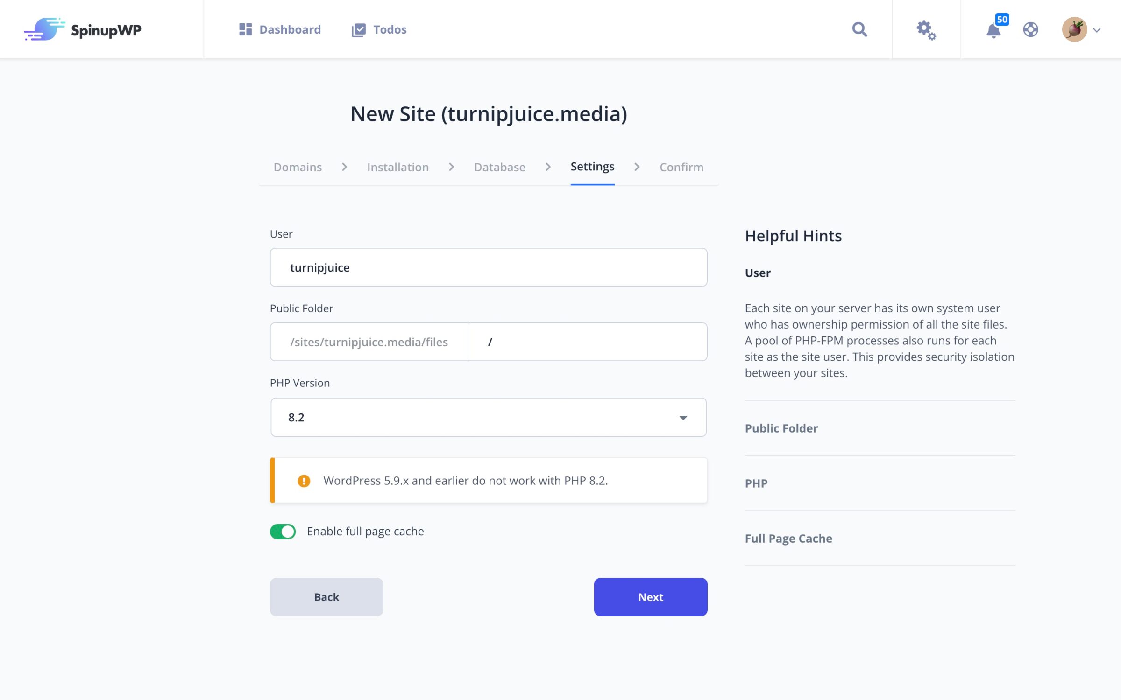
Task: Select the Settings step tab
Action: (592, 167)
